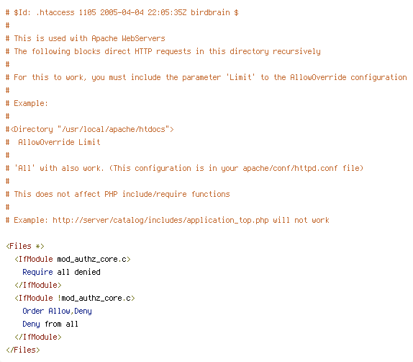Click the 'Order Allow,Deny' directive
The height and width of the screenshot is (362, 413).
pos(57,311)
